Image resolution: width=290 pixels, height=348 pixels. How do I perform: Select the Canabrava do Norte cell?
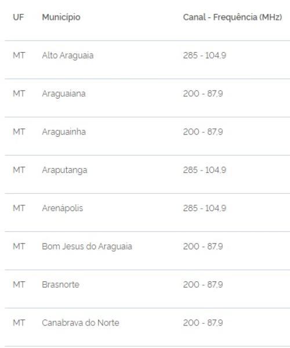click(81, 322)
